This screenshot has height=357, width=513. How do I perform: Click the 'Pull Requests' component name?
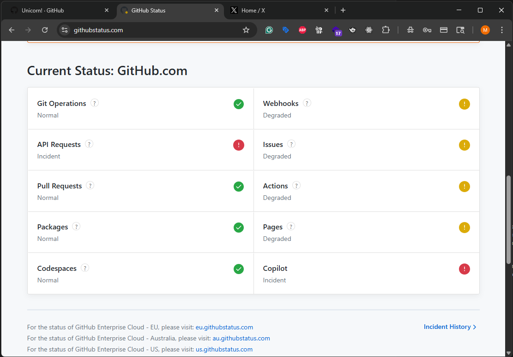pyautogui.click(x=60, y=186)
